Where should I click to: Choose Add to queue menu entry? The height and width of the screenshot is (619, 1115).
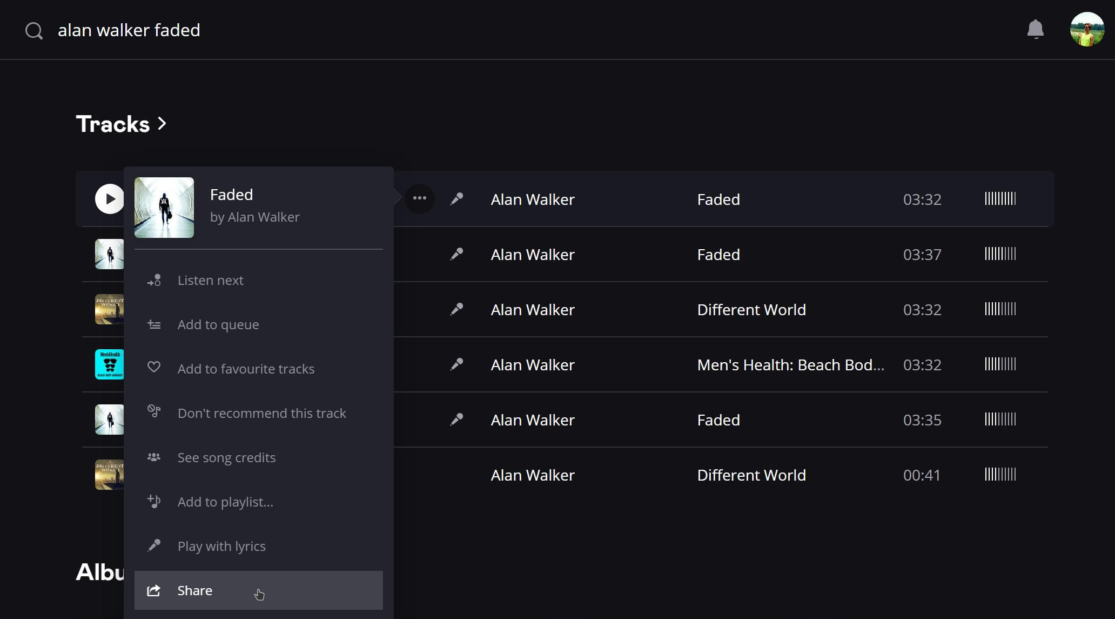(x=259, y=324)
